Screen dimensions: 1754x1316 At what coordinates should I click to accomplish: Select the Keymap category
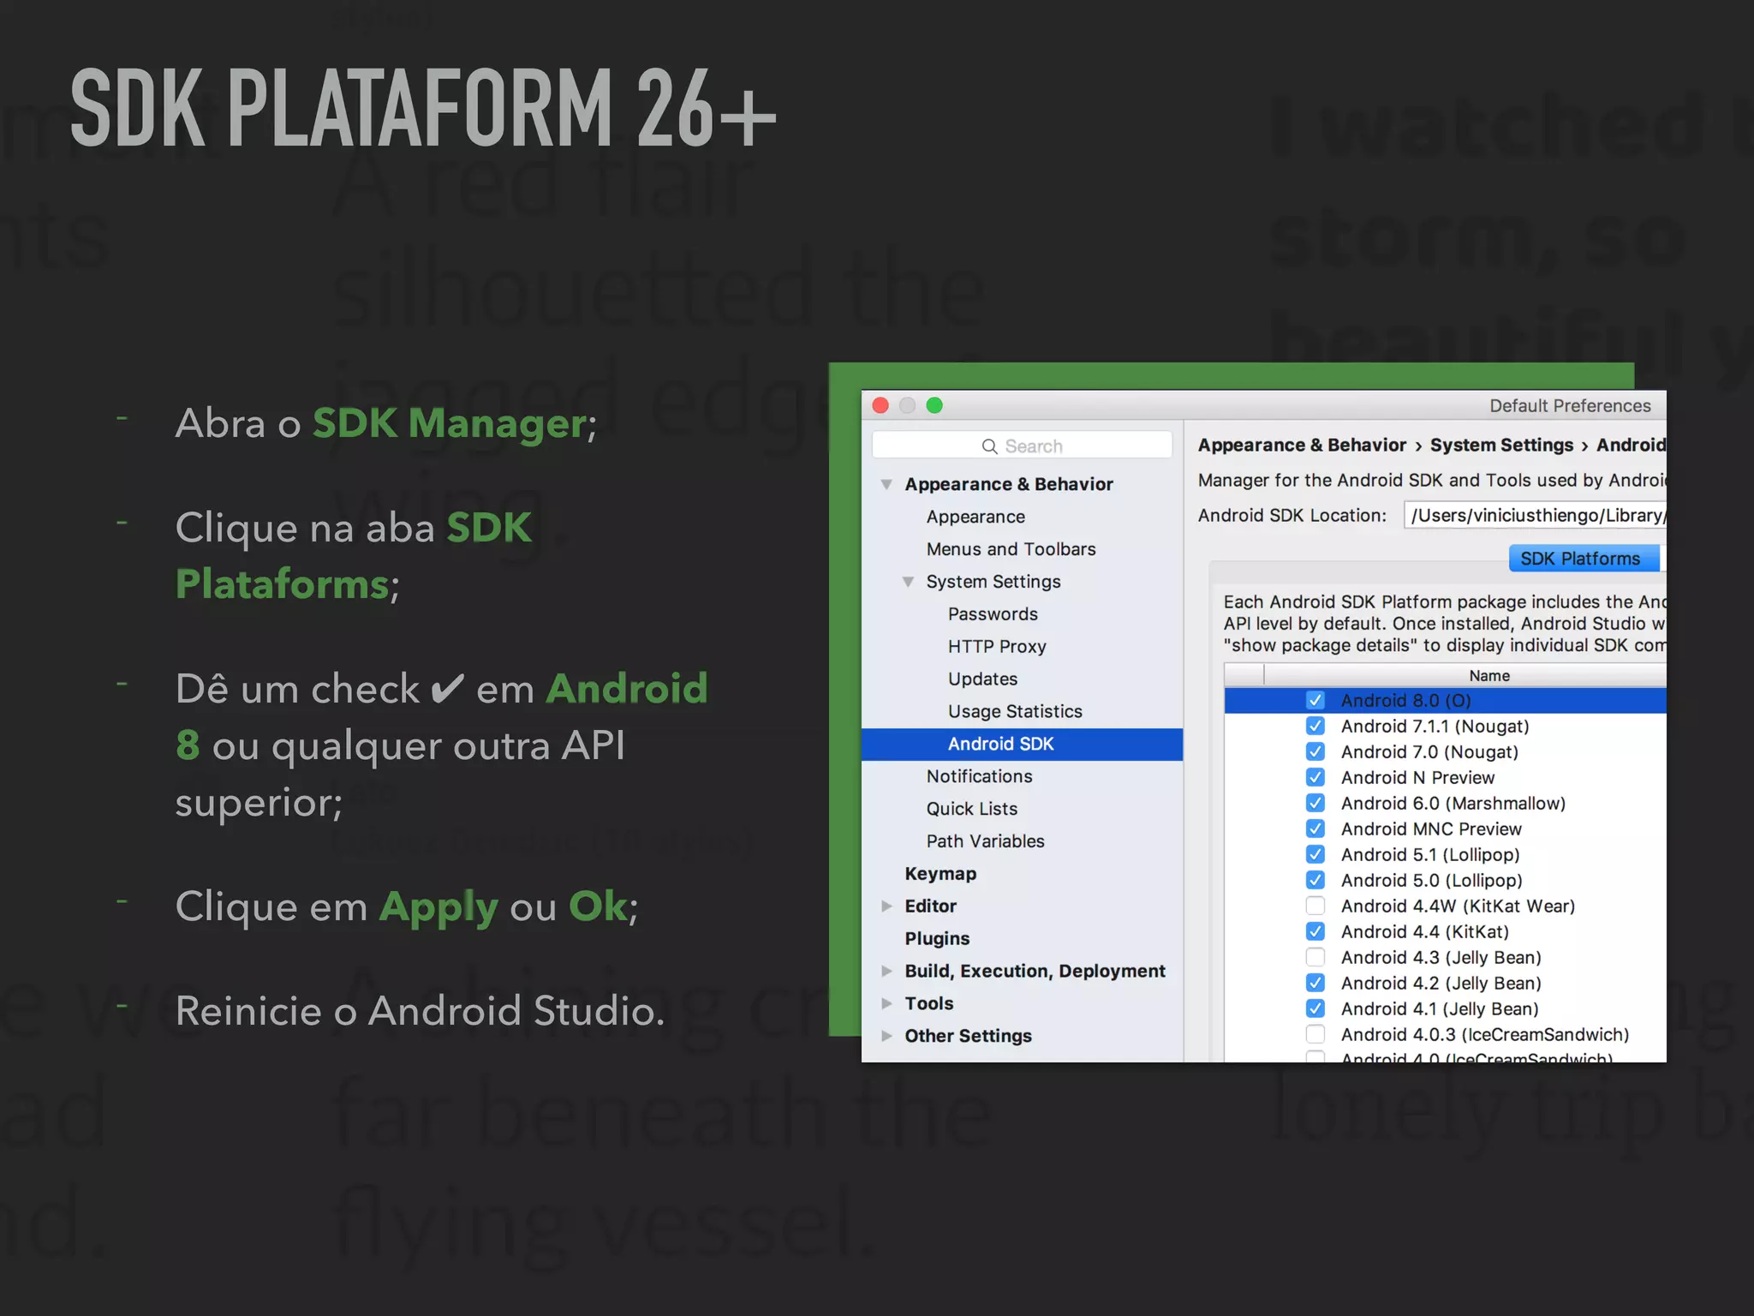940,874
